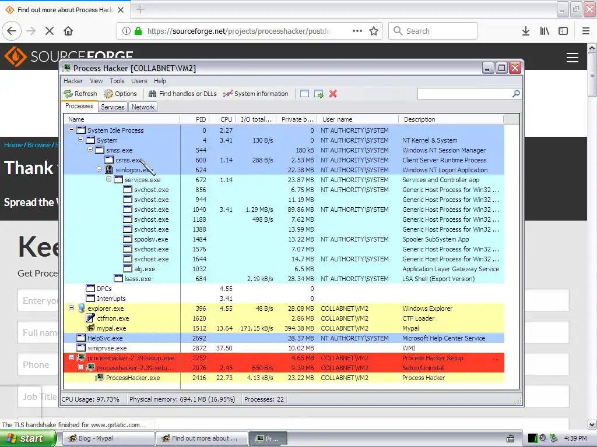Collapse the child processhacker-2.39-setu... node
The image size is (597, 447).
(80, 367)
